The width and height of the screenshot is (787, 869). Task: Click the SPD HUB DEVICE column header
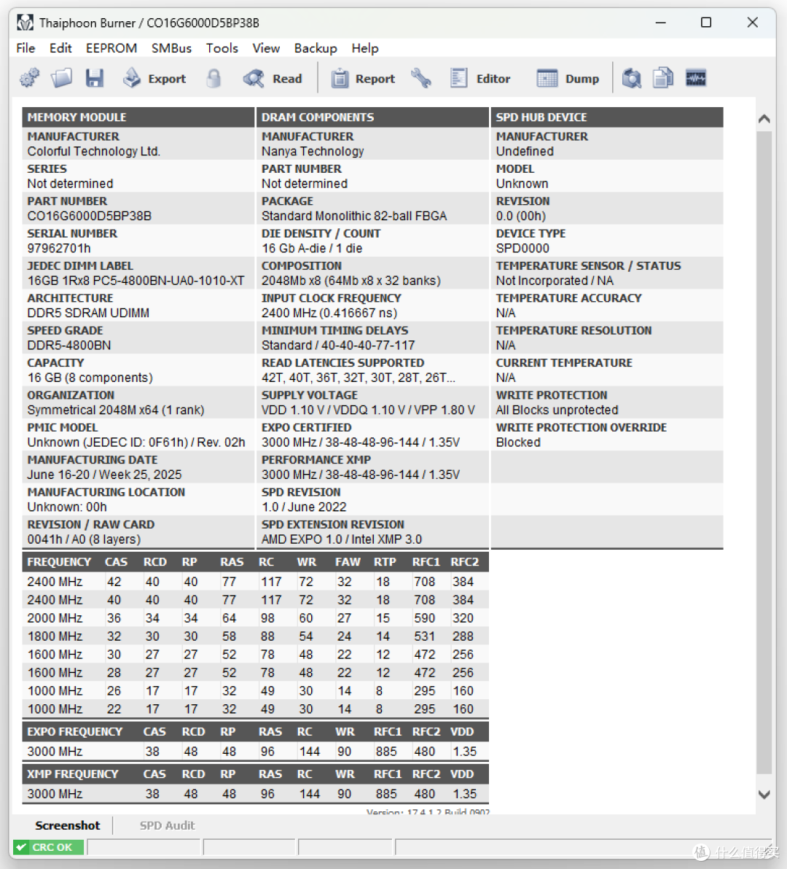click(x=607, y=117)
